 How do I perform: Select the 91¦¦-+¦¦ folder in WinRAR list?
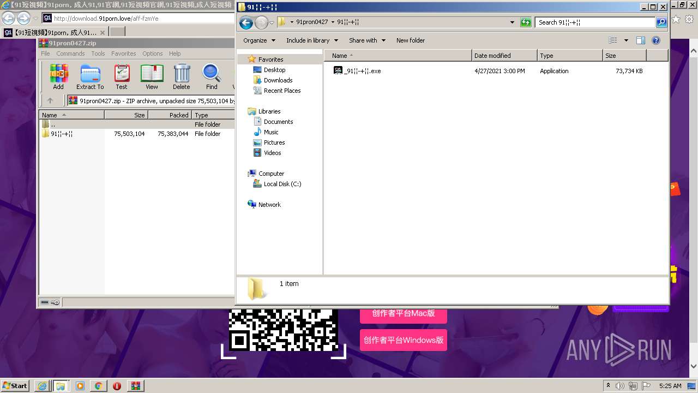click(136, 134)
